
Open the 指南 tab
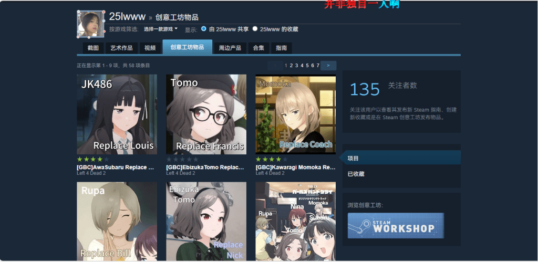coord(281,48)
